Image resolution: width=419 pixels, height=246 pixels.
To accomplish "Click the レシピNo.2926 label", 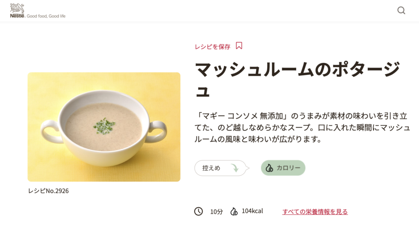I will pyautogui.click(x=48, y=190).
